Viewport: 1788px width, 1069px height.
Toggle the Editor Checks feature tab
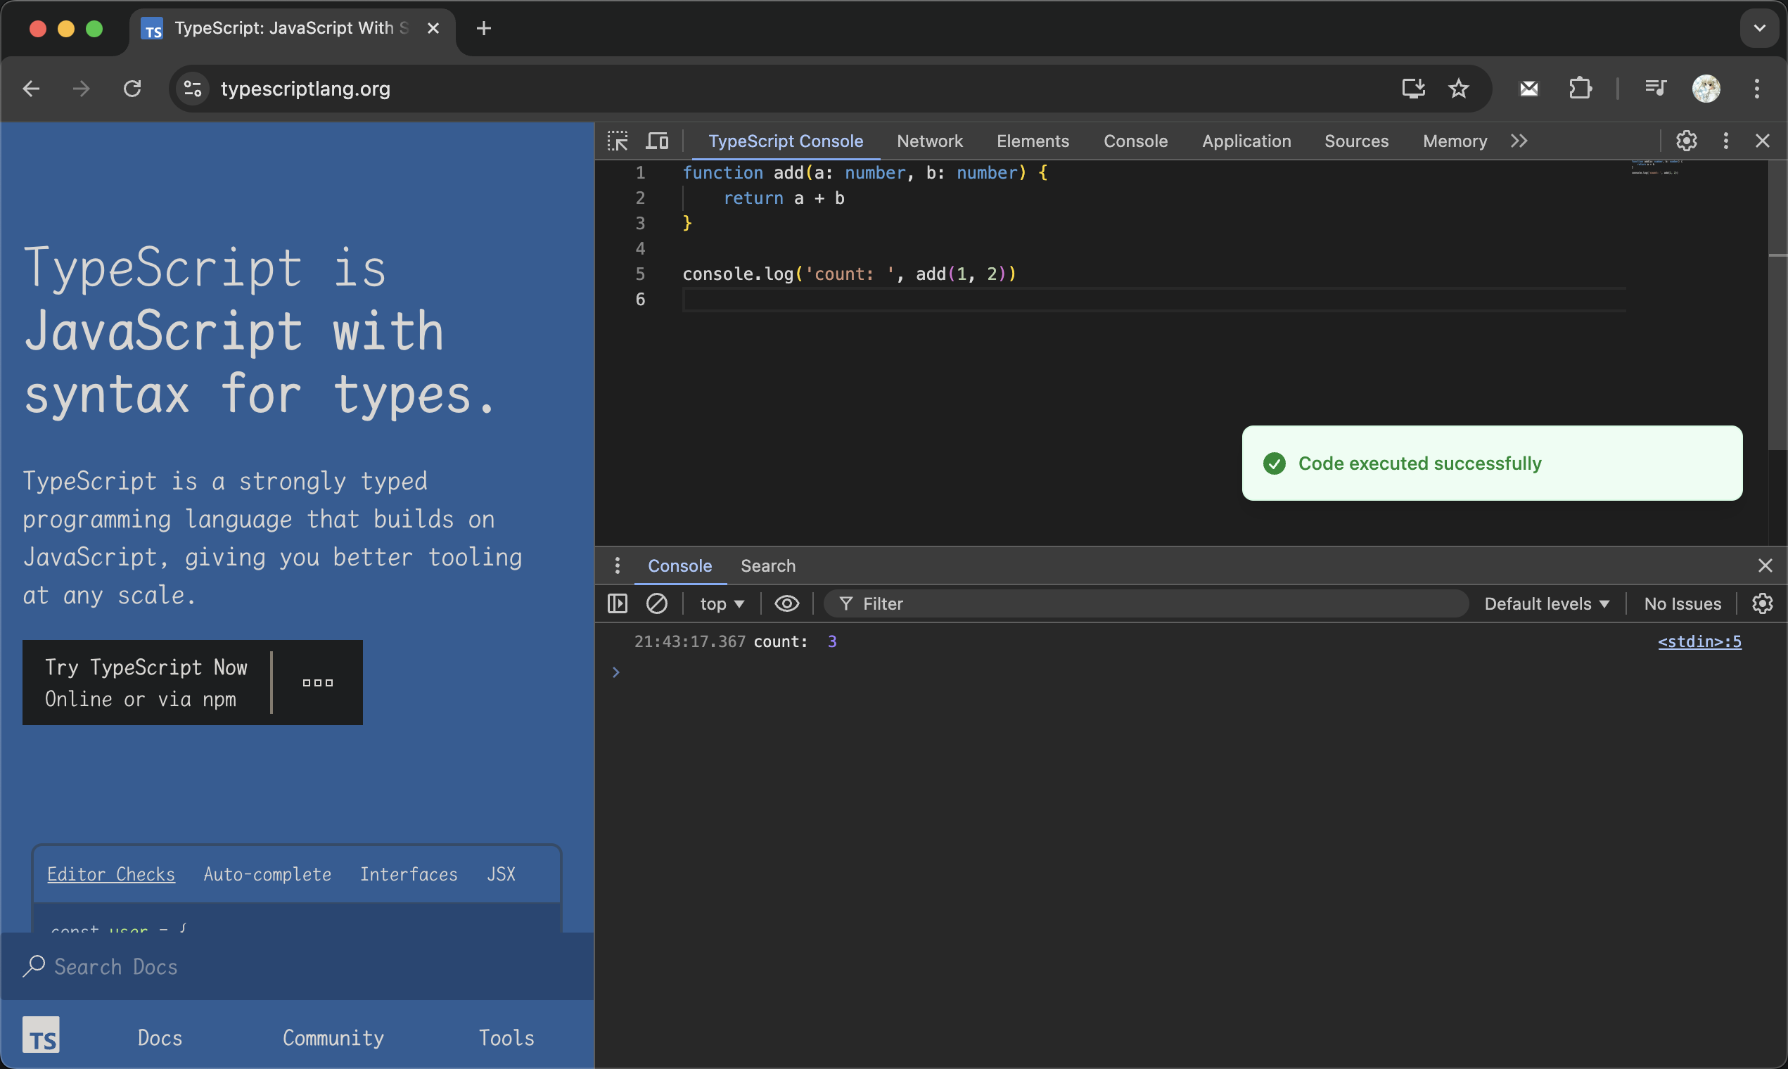pyautogui.click(x=110, y=874)
